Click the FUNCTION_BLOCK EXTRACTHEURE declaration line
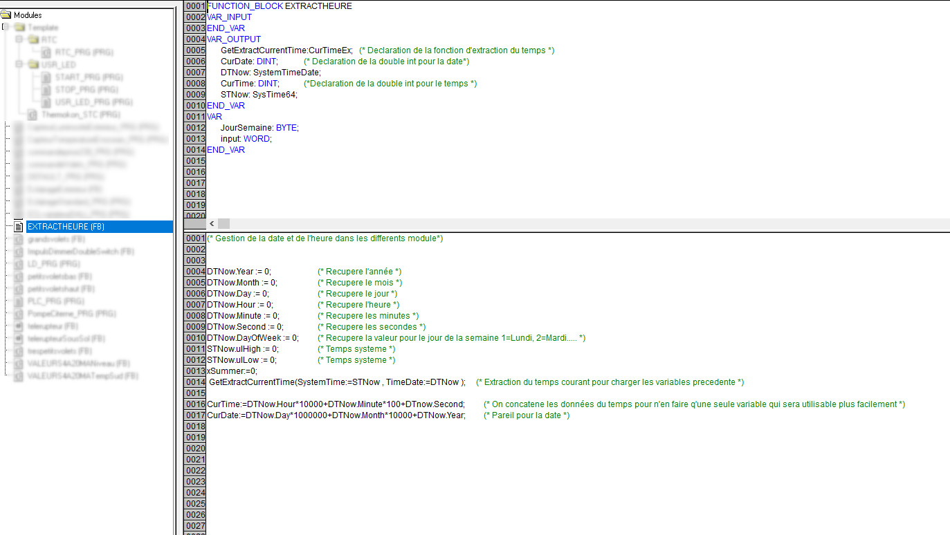The width and height of the screenshot is (950, 535). 279,6
